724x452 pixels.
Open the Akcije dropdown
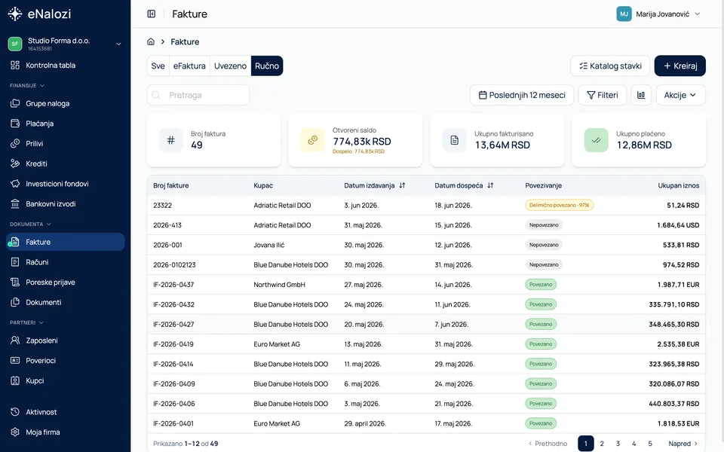click(680, 95)
